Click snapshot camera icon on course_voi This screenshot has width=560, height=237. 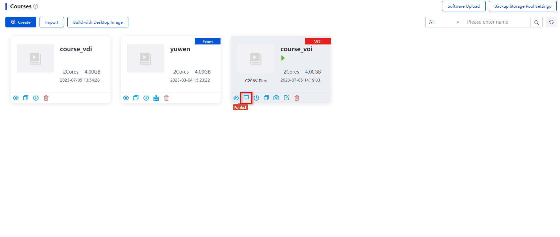[x=276, y=98]
